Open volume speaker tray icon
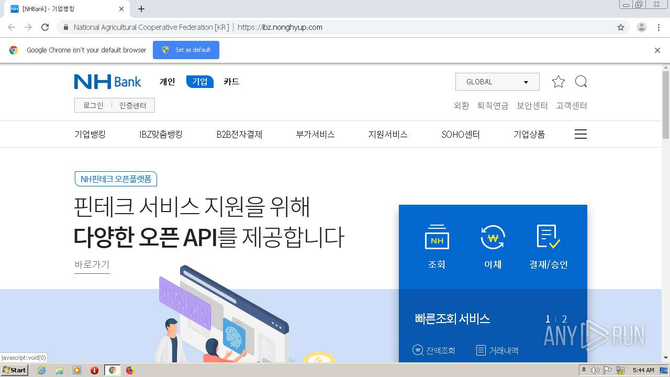 point(595,370)
